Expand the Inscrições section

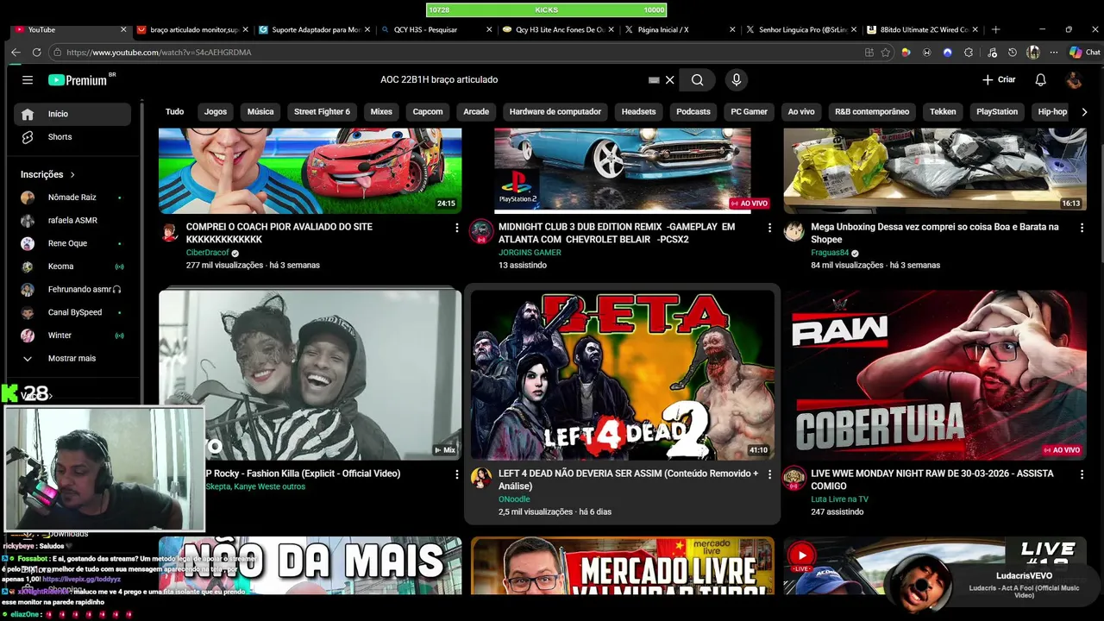pos(48,174)
